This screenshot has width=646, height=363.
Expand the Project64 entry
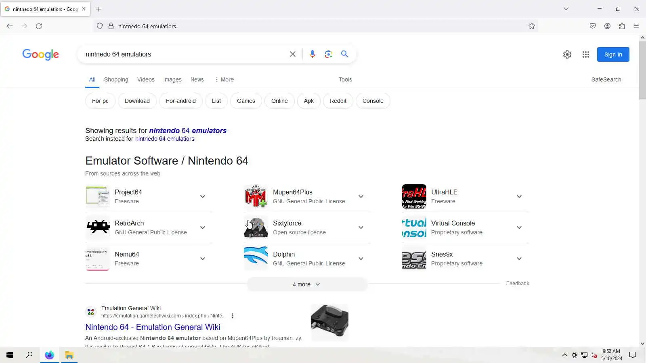(x=203, y=196)
